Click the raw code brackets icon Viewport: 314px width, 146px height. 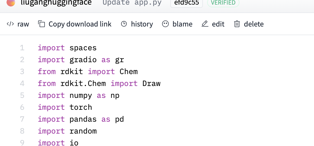(x=10, y=24)
